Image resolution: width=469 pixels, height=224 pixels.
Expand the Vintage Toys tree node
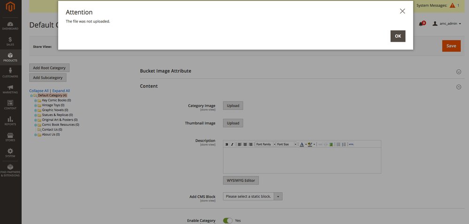point(35,105)
